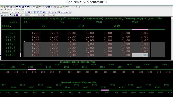Jump forward with double-right blue arrow
Screen dimensions: 173x97
28,6
